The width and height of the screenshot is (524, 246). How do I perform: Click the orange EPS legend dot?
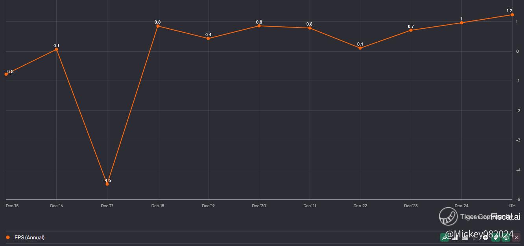[x=8, y=237]
